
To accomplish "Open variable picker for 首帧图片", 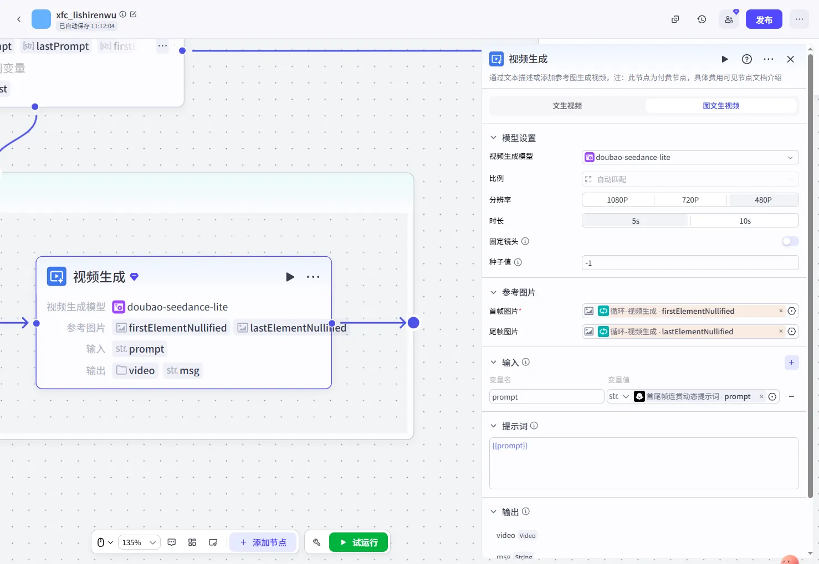I will pos(792,311).
